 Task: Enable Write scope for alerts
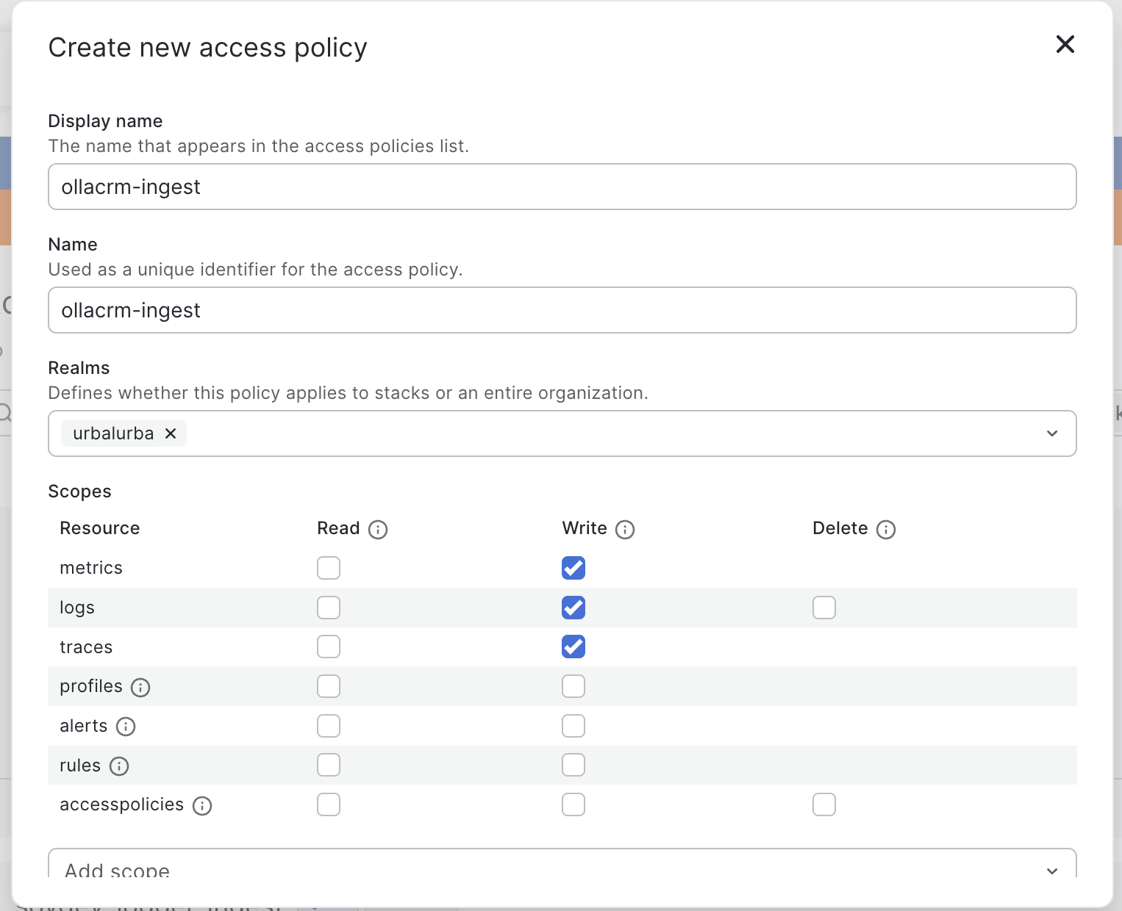click(x=573, y=726)
